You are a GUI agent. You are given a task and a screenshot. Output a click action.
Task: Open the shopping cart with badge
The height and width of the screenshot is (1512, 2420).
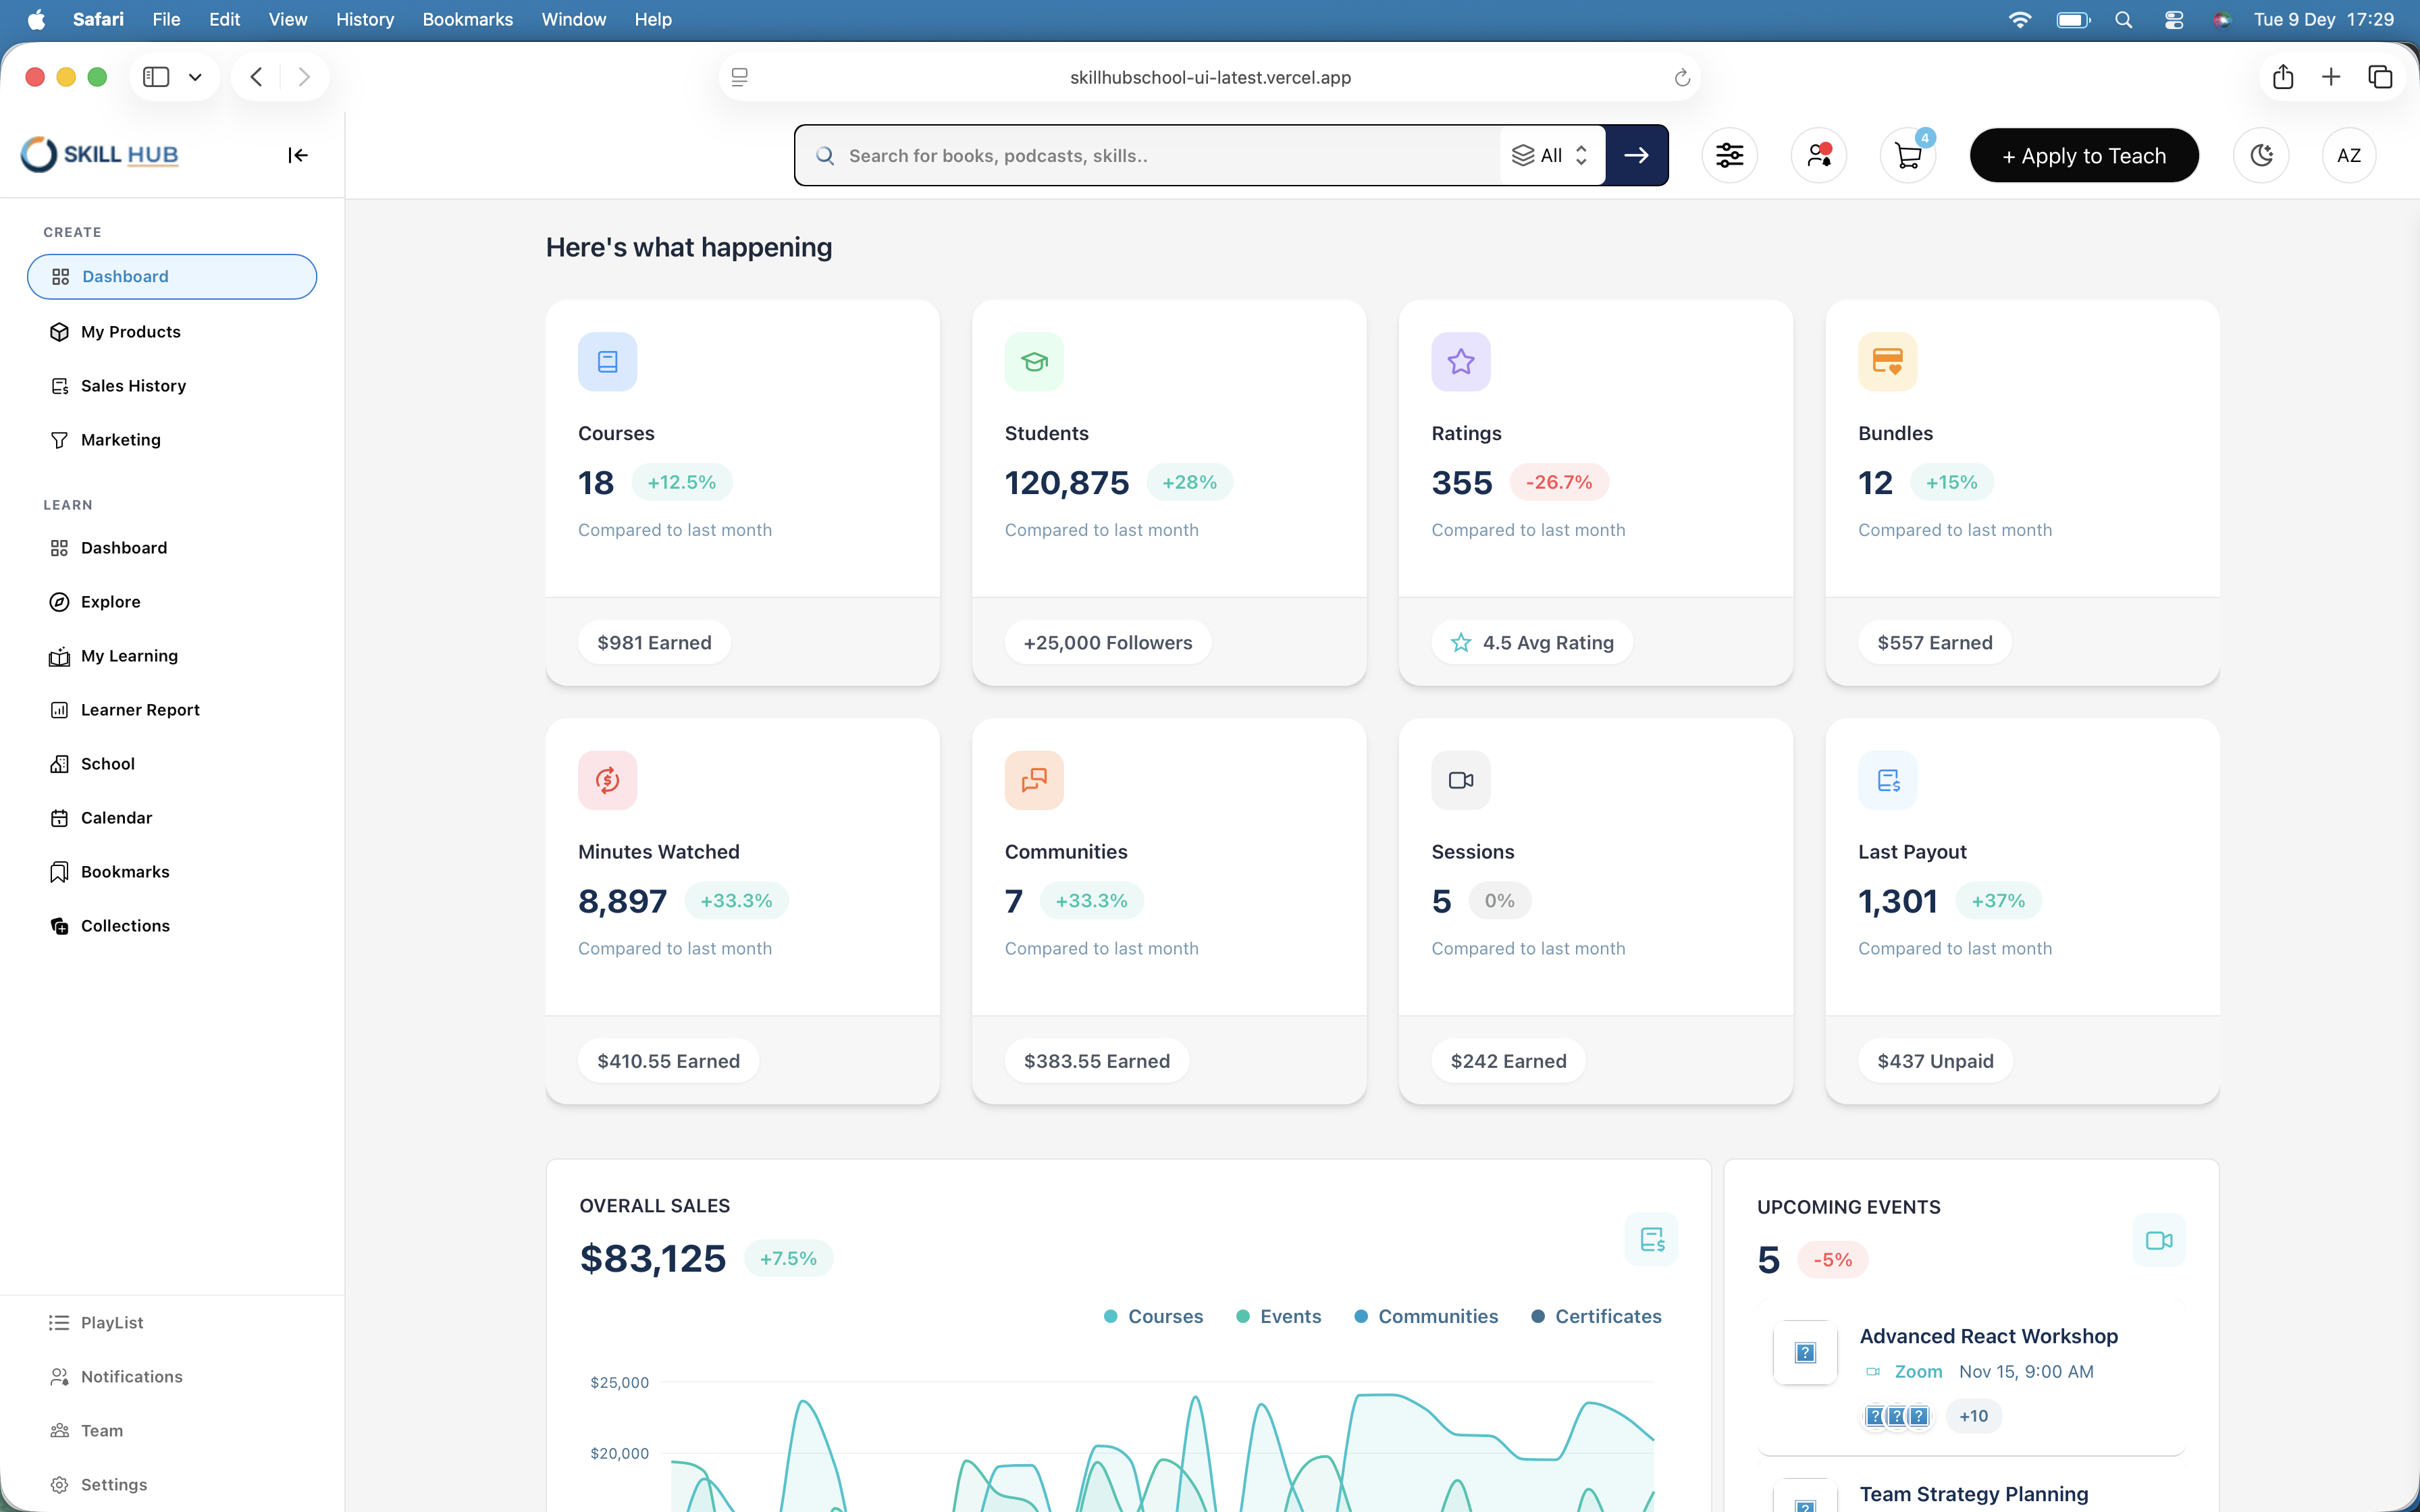(1908, 155)
